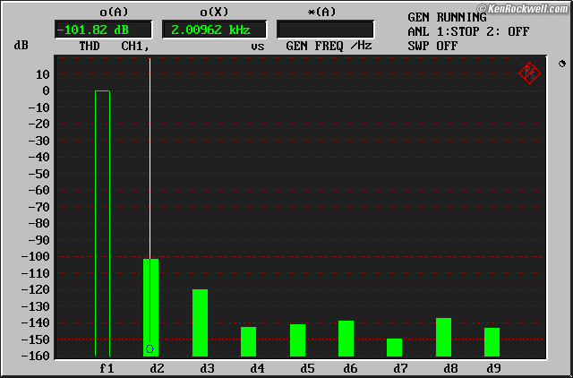Click the small circle indicator right of the graph
This screenshot has height=378, width=573.
(x=561, y=64)
